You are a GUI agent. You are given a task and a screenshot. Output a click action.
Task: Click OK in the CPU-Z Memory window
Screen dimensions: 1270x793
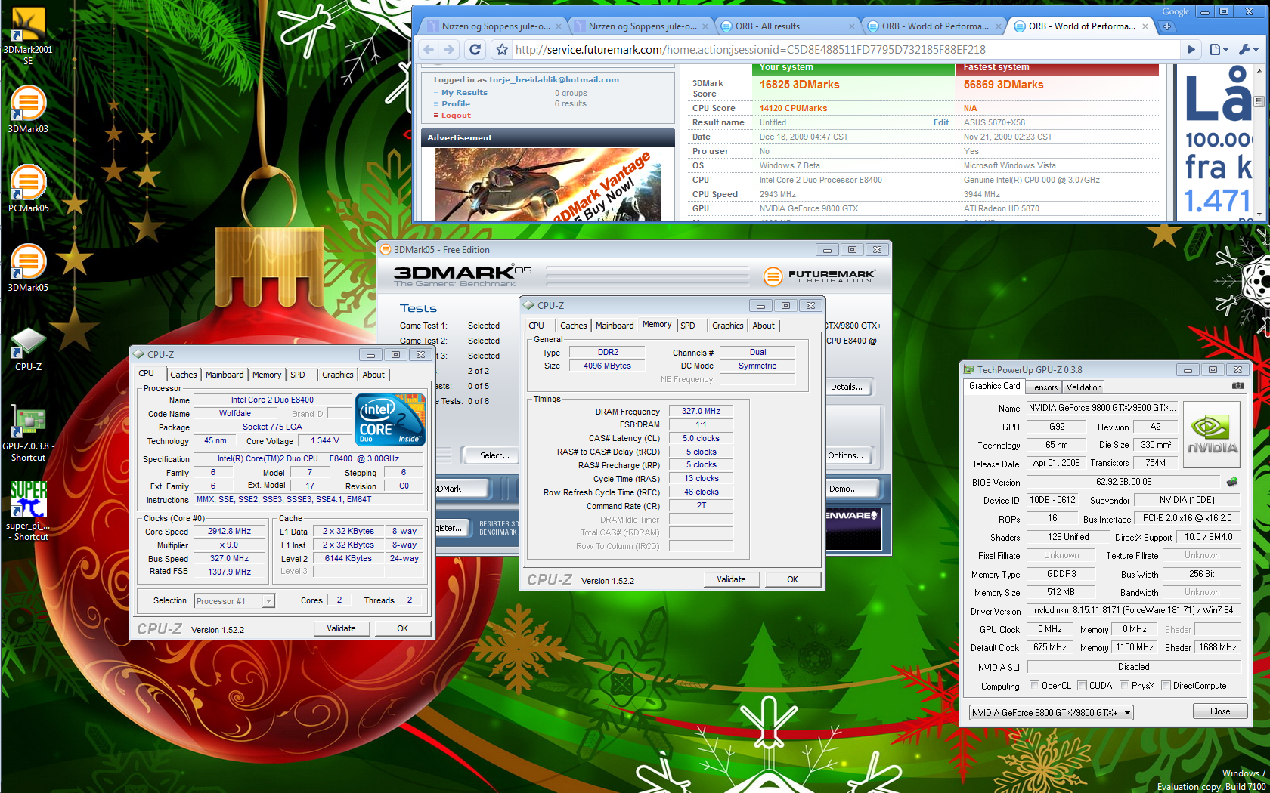pos(792,579)
